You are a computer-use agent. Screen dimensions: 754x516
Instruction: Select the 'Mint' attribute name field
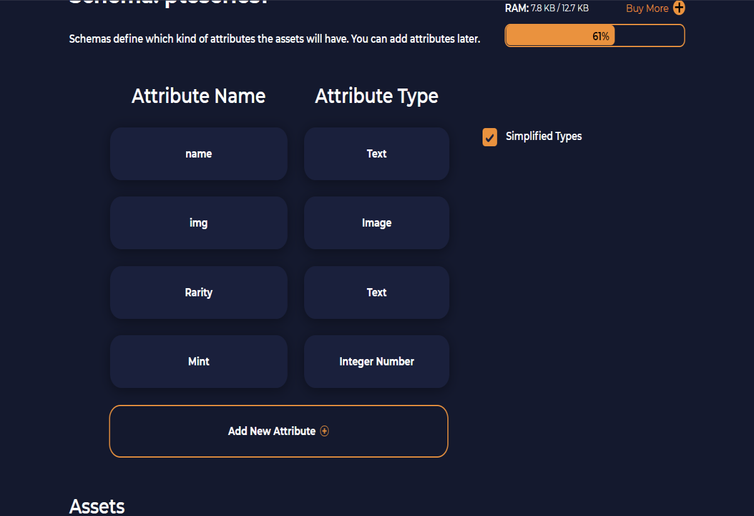point(199,362)
